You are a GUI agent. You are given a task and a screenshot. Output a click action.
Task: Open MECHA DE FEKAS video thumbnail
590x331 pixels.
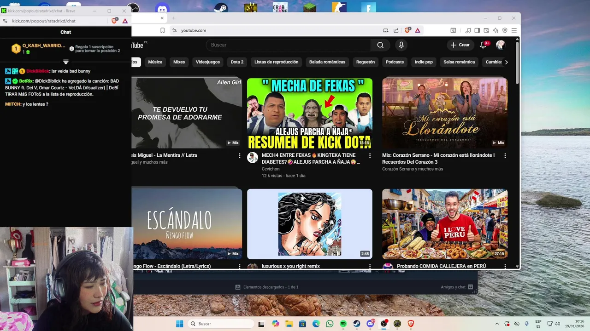[310, 113]
